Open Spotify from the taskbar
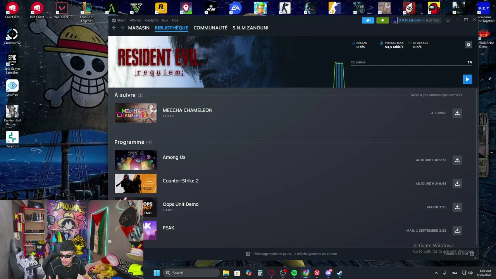 tap(294, 273)
